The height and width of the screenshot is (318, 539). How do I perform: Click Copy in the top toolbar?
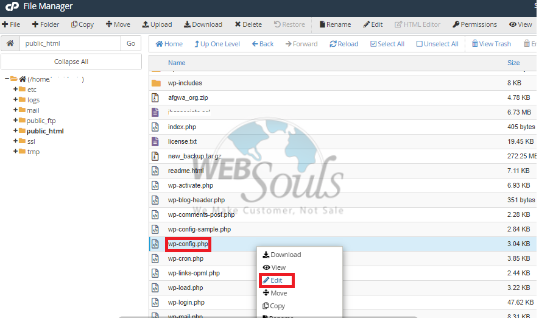click(82, 24)
